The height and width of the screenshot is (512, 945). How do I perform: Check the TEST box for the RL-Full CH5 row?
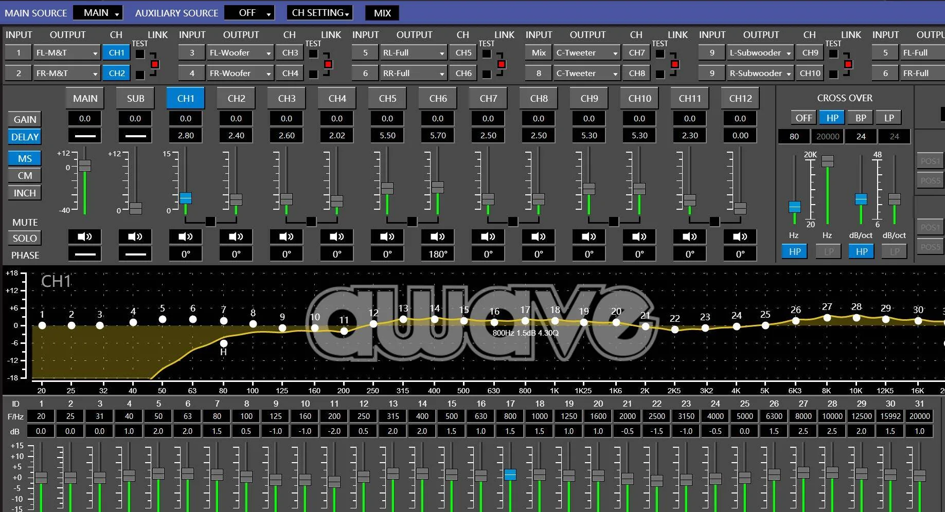click(487, 54)
